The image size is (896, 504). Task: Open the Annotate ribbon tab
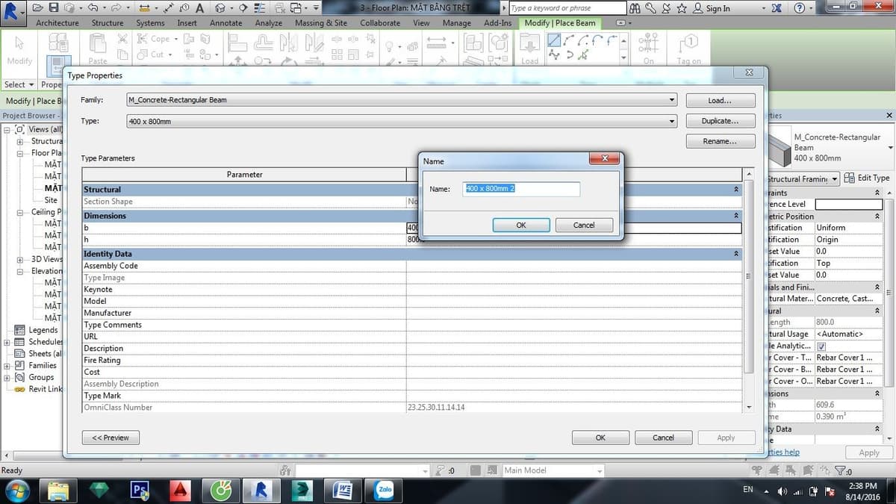(225, 23)
